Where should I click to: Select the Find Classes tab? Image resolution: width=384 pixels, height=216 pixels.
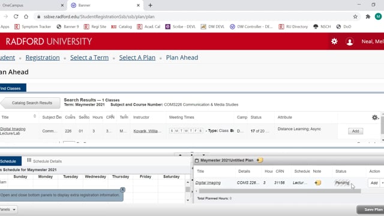click(13, 88)
